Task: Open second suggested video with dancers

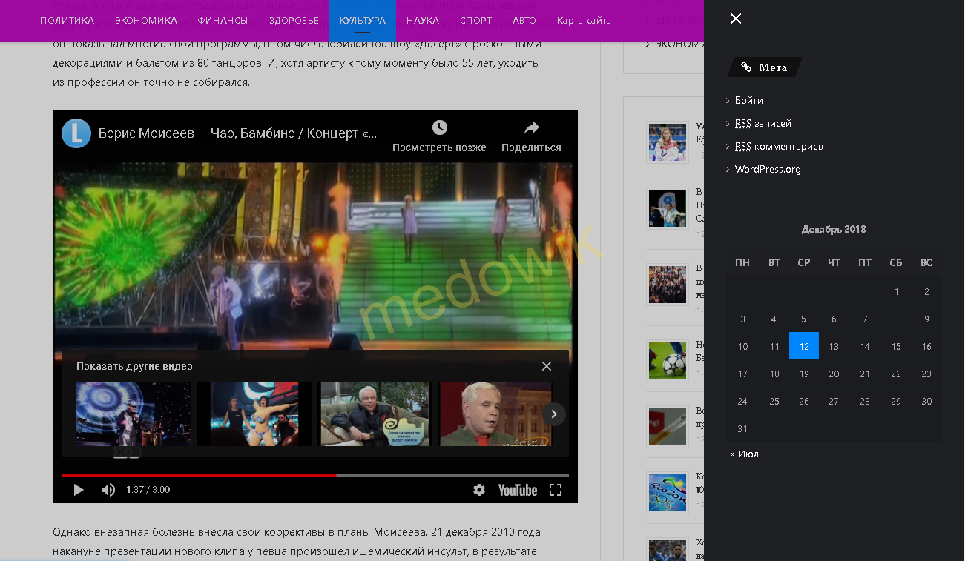Action: 254,414
